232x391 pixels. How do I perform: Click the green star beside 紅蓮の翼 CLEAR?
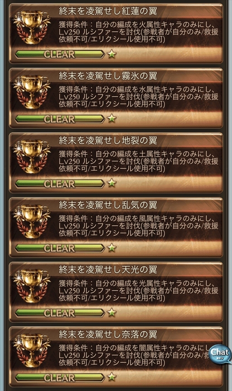(112, 54)
